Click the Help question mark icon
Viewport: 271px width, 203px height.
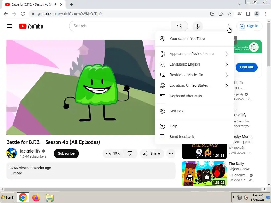pyautogui.click(x=162, y=126)
